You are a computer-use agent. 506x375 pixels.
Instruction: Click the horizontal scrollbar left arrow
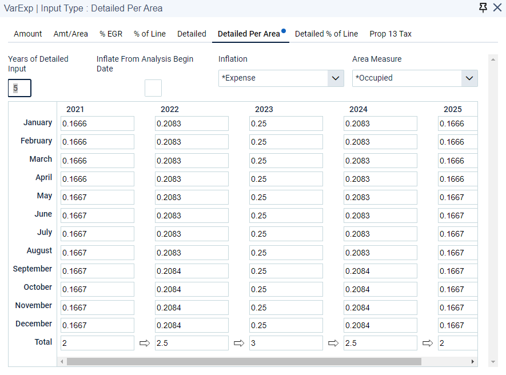point(62,361)
